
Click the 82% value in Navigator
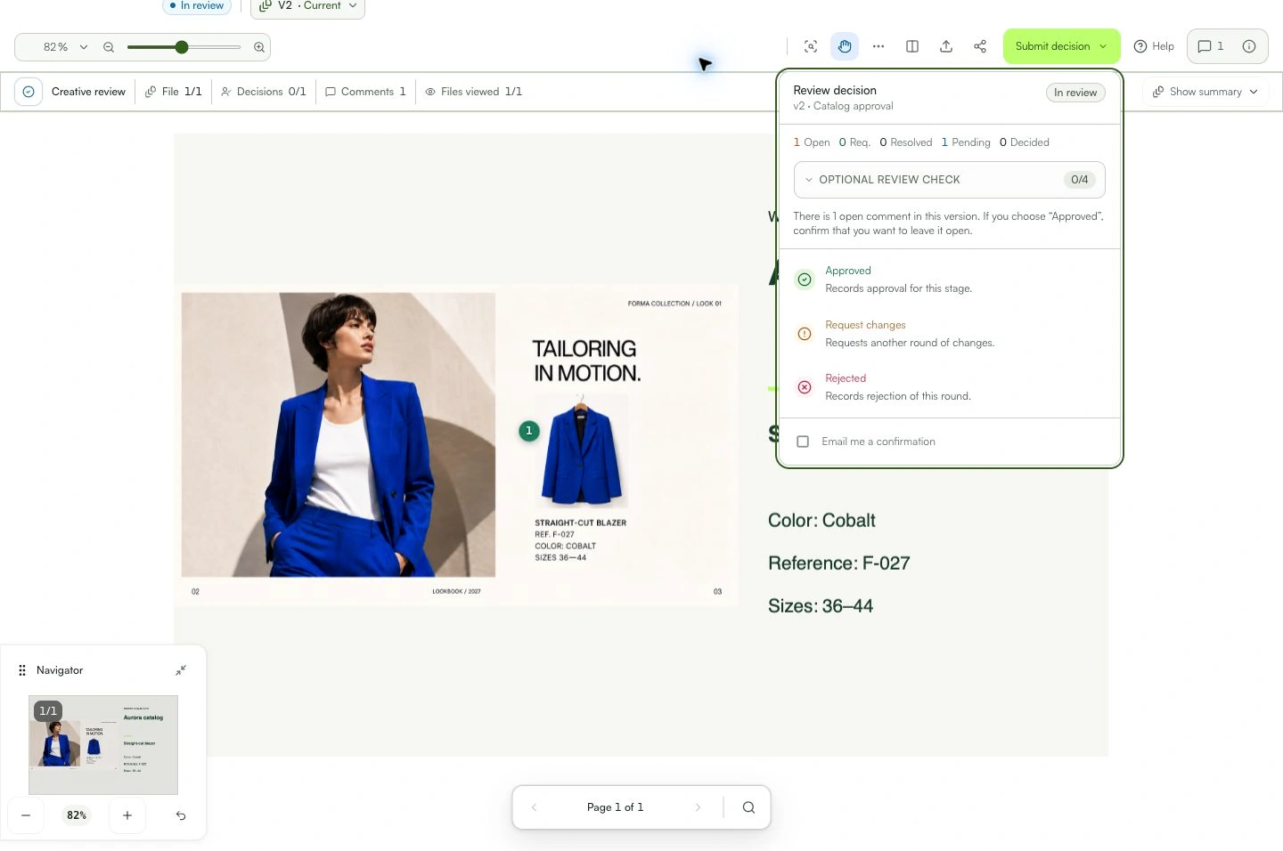(x=77, y=815)
